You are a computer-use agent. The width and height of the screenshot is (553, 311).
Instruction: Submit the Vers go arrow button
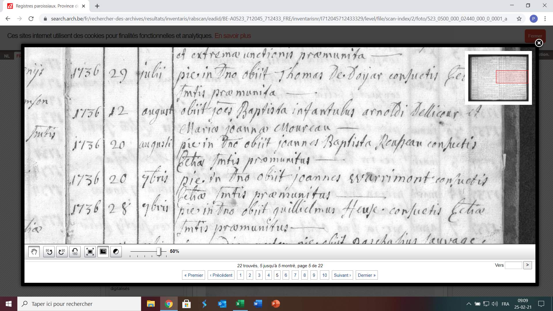(527, 265)
